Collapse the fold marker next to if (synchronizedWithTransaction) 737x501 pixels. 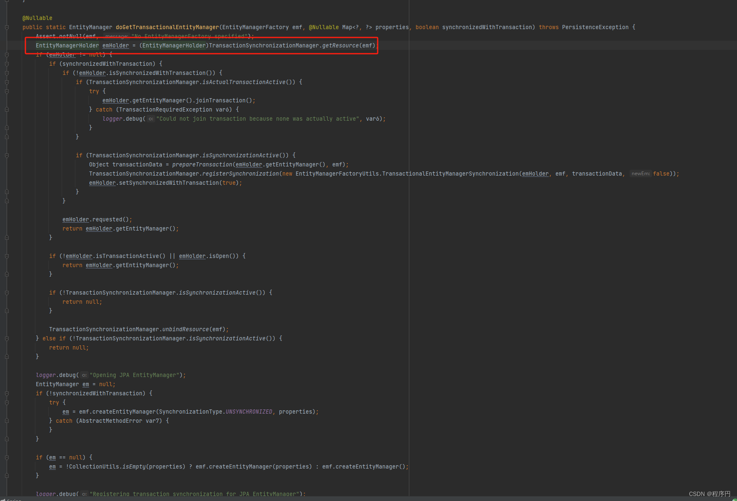click(x=6, y=64)
